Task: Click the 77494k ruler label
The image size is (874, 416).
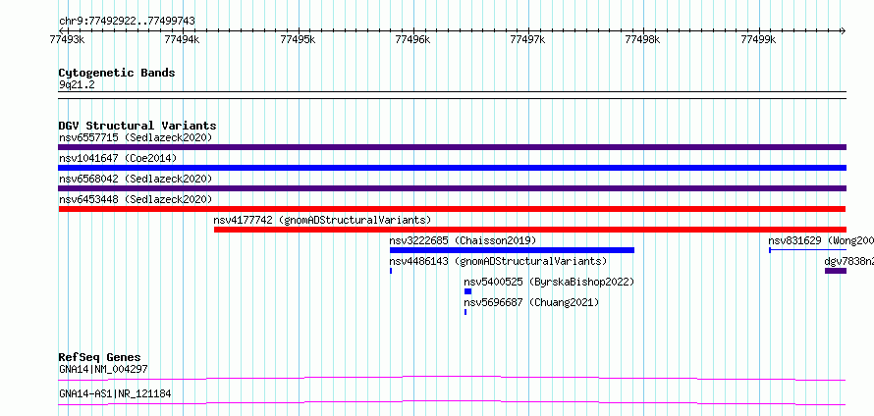Action: 183,39
